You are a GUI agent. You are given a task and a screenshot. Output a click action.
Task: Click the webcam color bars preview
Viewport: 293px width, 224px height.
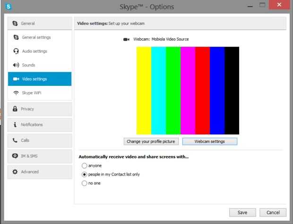pos(188,91)
